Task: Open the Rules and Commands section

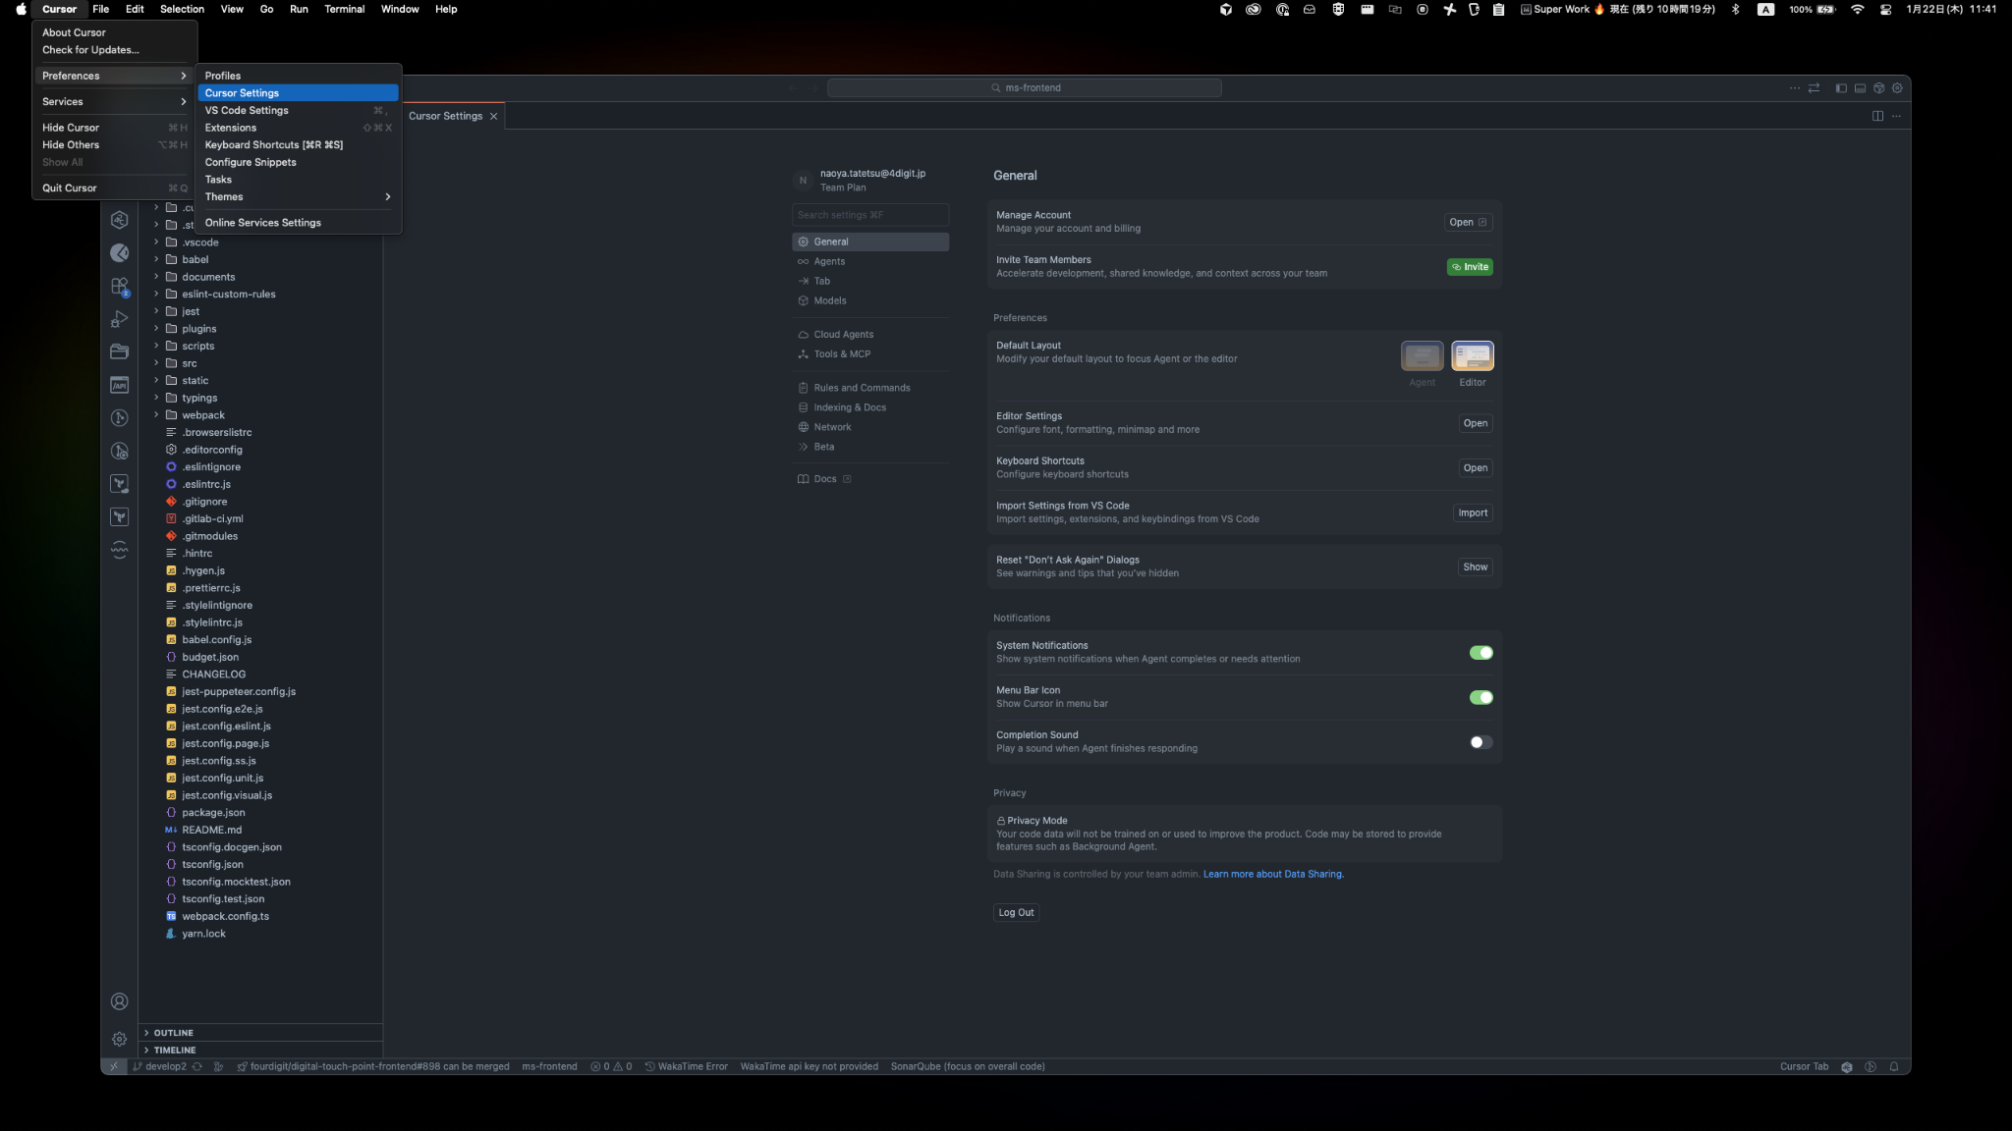Action: [870, 388]
